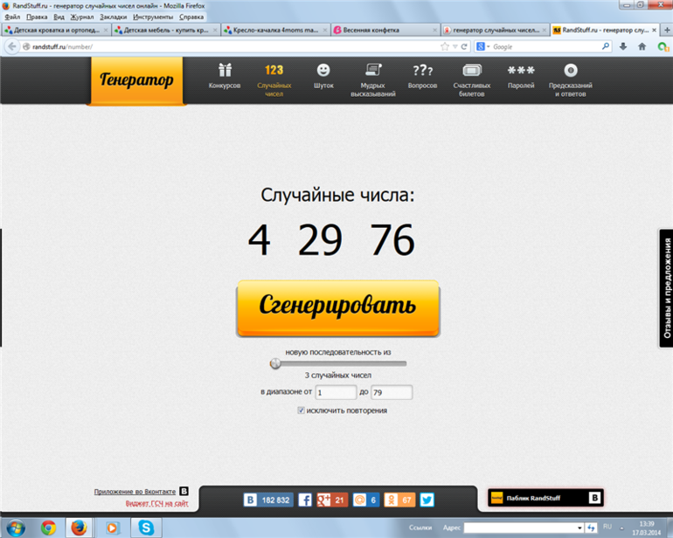Click the Сгенерировать button

338,307
